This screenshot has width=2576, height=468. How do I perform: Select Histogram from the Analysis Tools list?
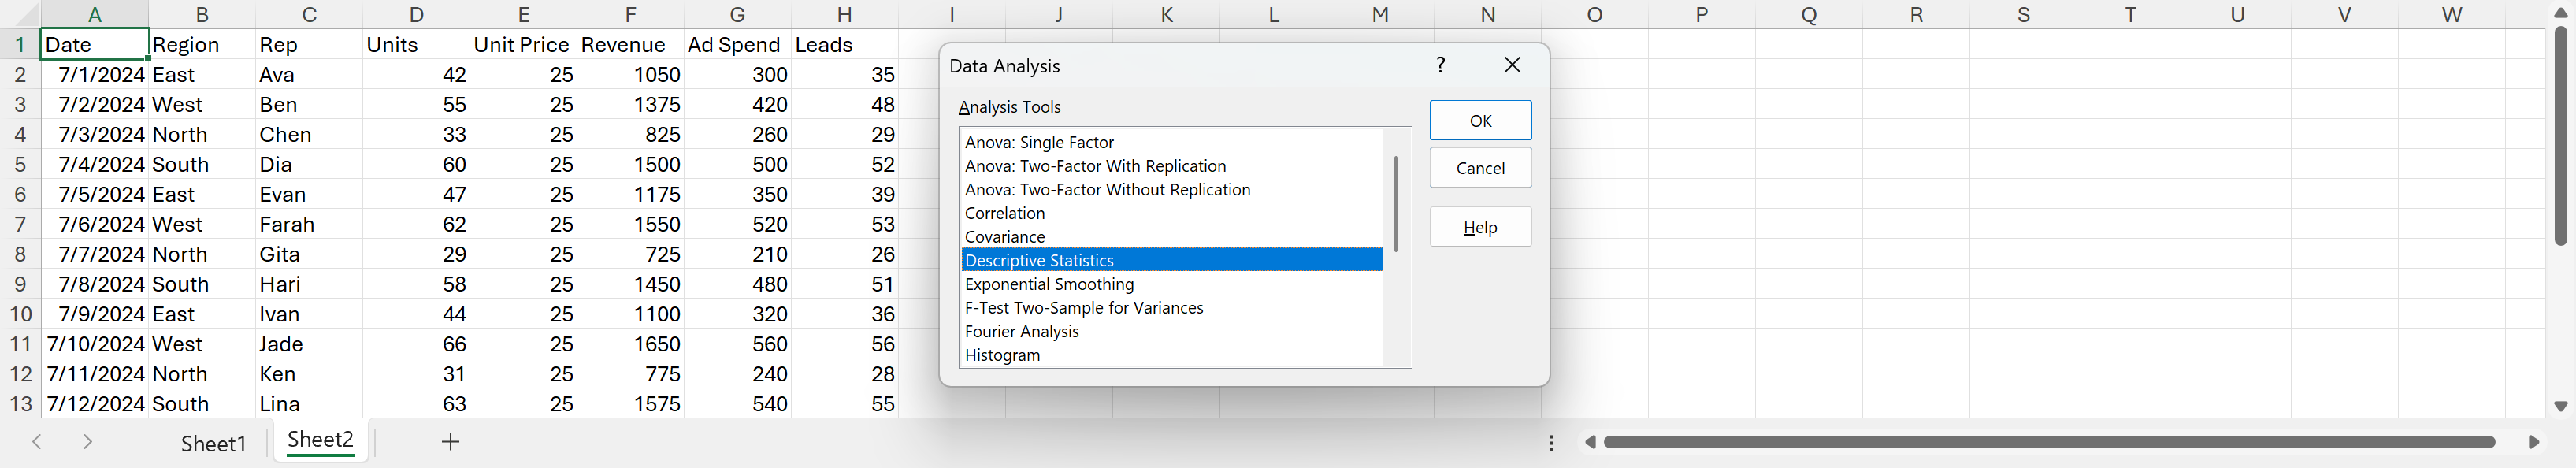(1002, 355)
